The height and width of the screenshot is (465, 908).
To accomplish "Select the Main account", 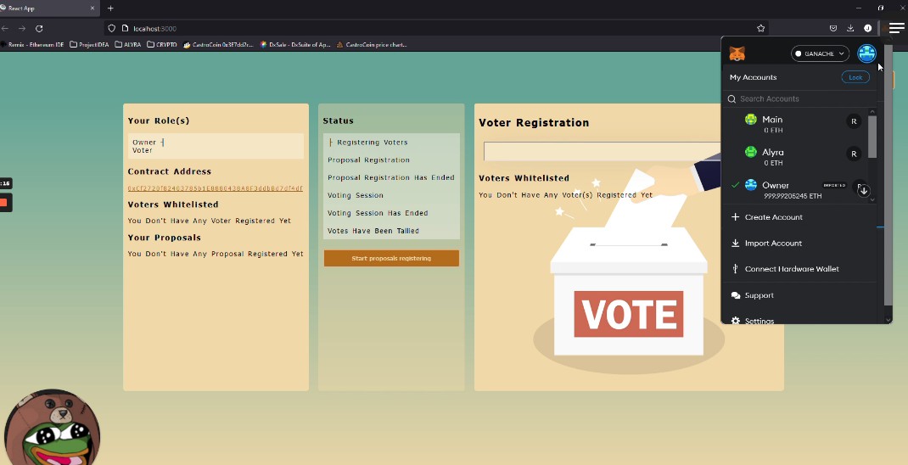I will pyautogui.click(x=772, y=124).
